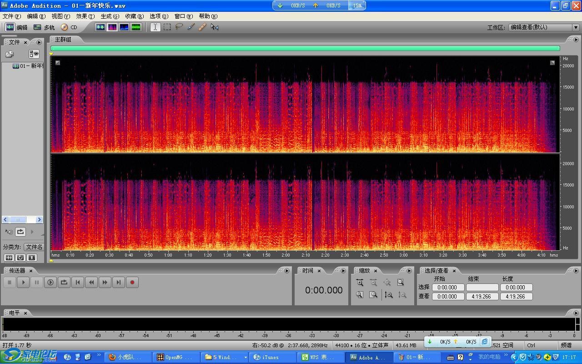Viewport: 582px width, 364px height.
Task: Click Rewind button in transport
Action: pyautogui.click(x=91, y=282)
